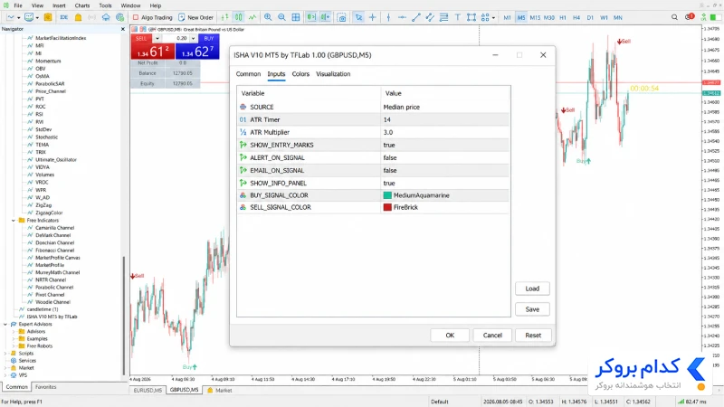Switch to the Common tab in dialog
The width and height of the screenshot is (724, 407).
(x=248, y=74)
